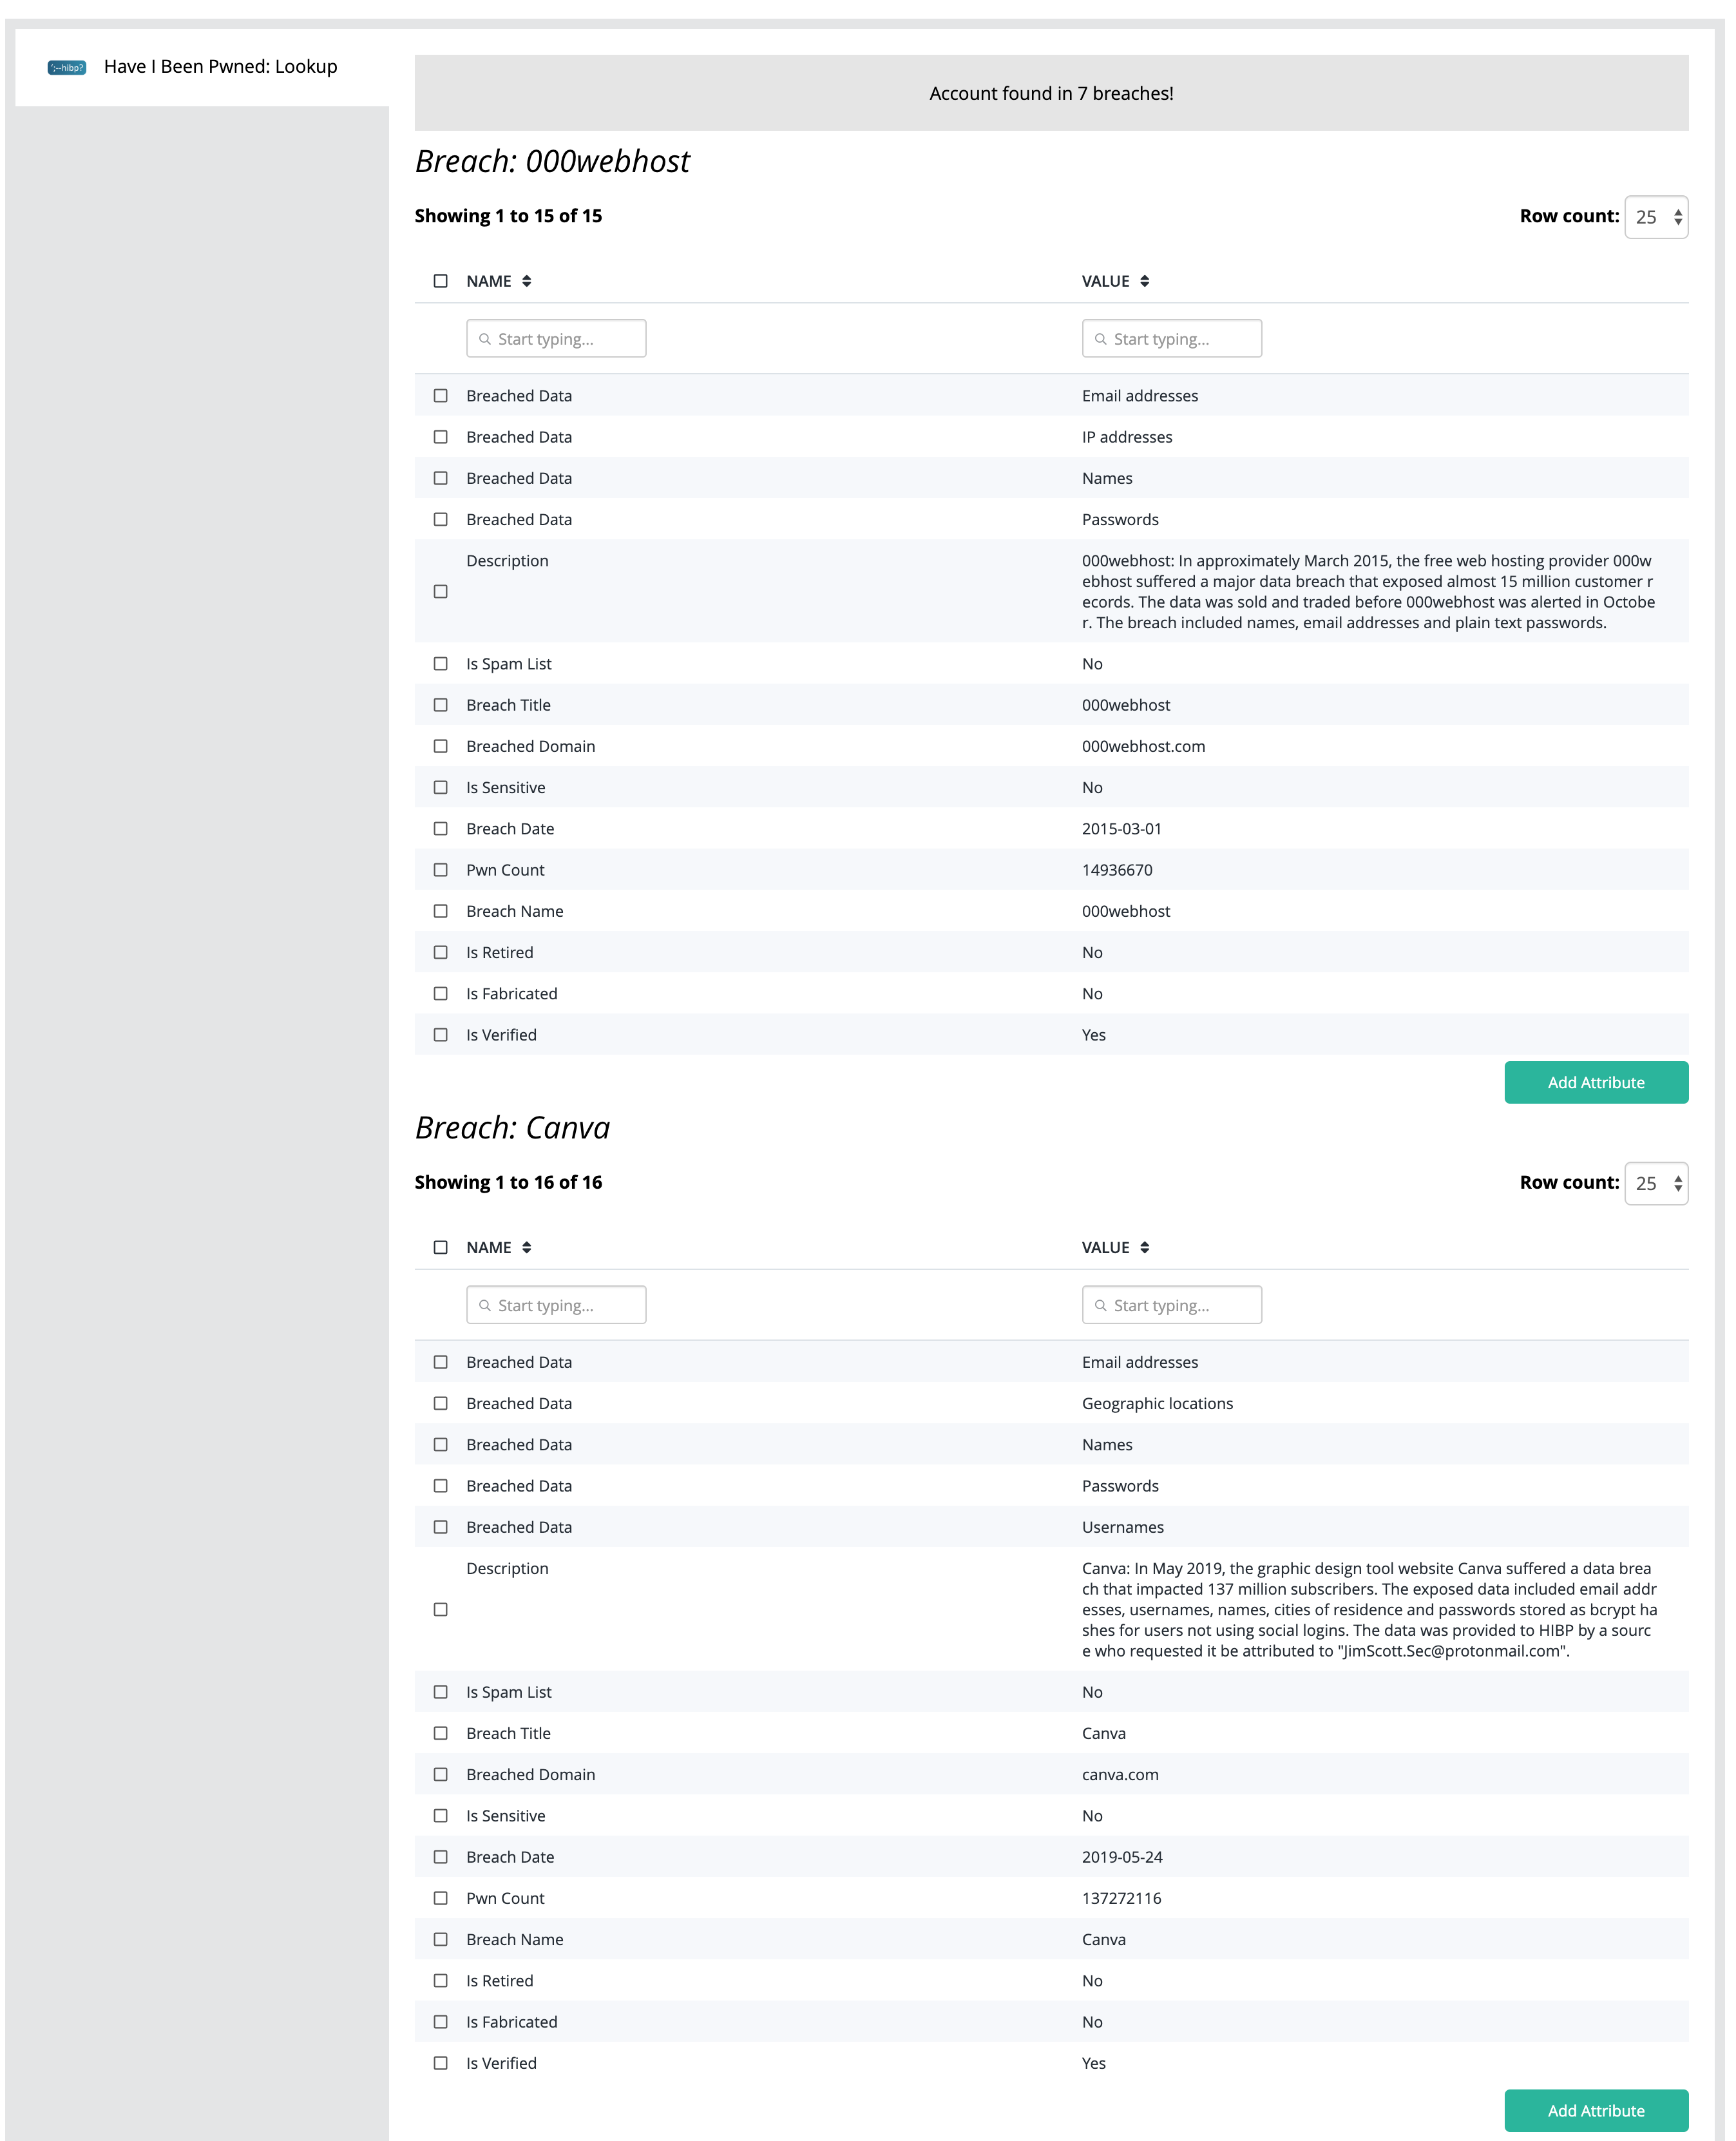
Task: Click the 137272116 pwn count value
Action: point(1121,1898)
